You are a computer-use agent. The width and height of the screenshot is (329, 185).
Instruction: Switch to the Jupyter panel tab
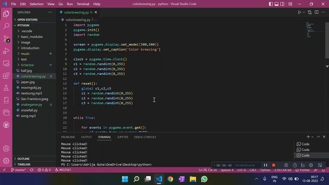click(122, 137)
